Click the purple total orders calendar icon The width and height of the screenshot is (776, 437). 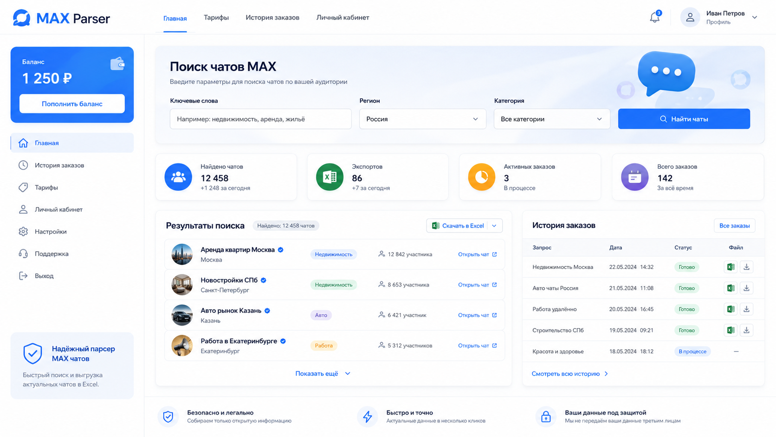tap(634, 177)
